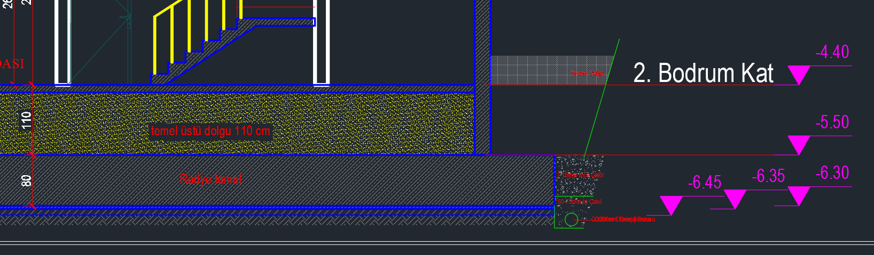Click the magenta level marker below -6.35

point(735,200)
